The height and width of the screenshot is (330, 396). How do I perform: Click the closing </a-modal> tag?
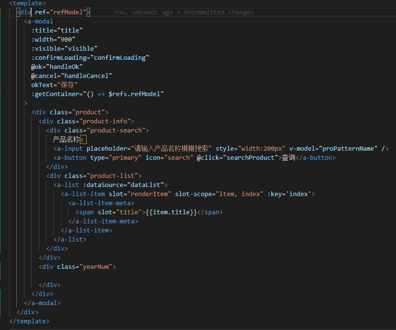[42, 303]
